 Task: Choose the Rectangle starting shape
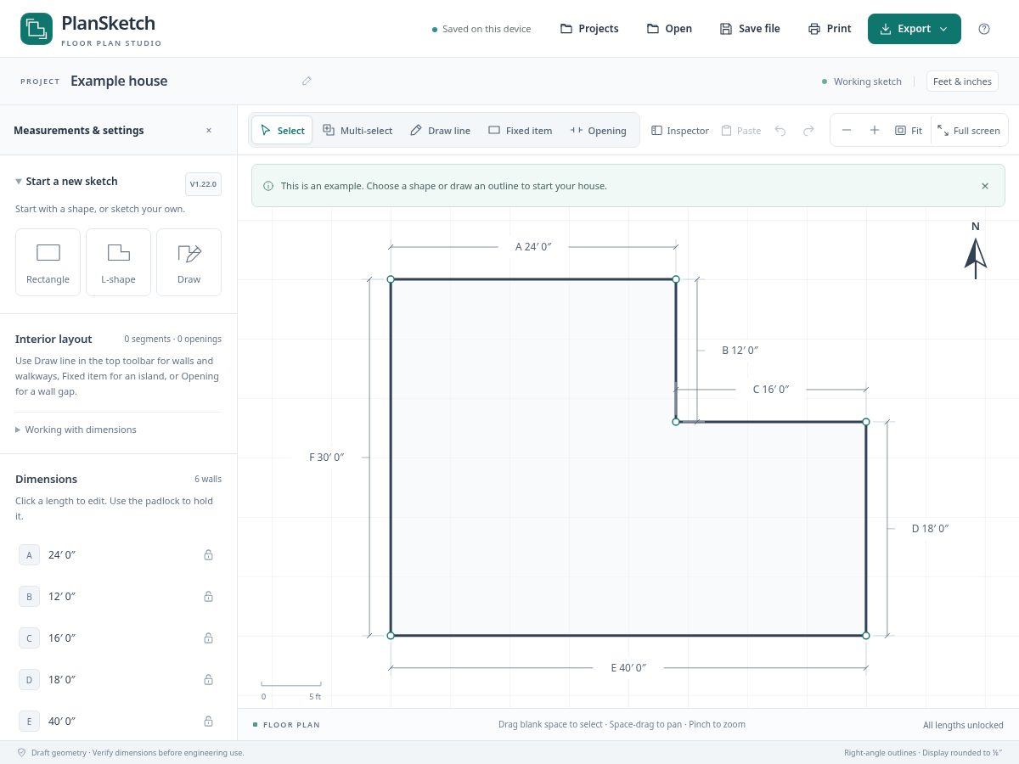48,262
